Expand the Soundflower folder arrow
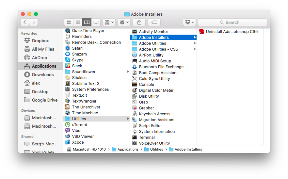Viewport: 288px width, 179px height. tap(128, 72)
